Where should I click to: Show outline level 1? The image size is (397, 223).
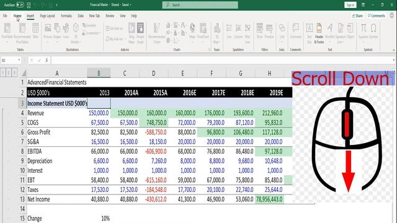[x=2, y=73]
